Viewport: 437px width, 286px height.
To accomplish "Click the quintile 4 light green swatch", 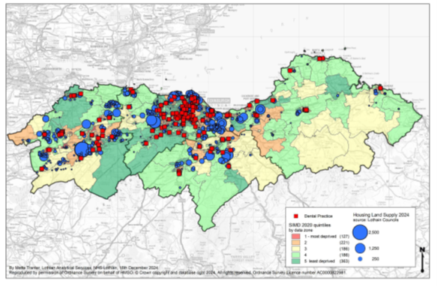I will click(295, 255).
